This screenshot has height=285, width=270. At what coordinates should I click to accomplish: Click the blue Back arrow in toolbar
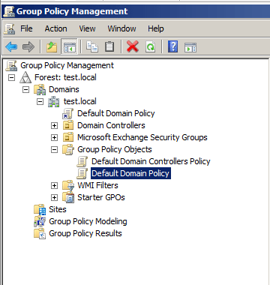click(x=11, y=46)
